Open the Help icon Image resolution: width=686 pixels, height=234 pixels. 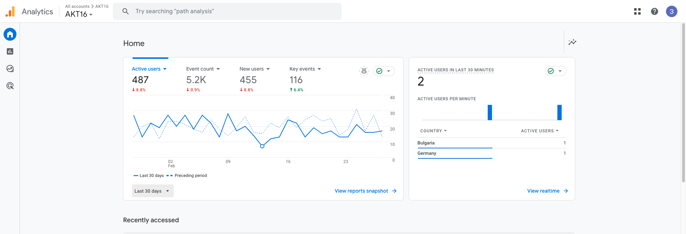tap(655, 11)
